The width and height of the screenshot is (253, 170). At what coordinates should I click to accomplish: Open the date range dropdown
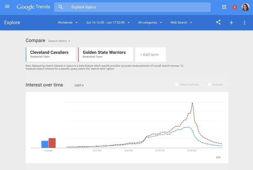tap(107, 23)
